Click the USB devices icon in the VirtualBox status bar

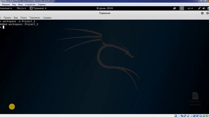[188, 116]
